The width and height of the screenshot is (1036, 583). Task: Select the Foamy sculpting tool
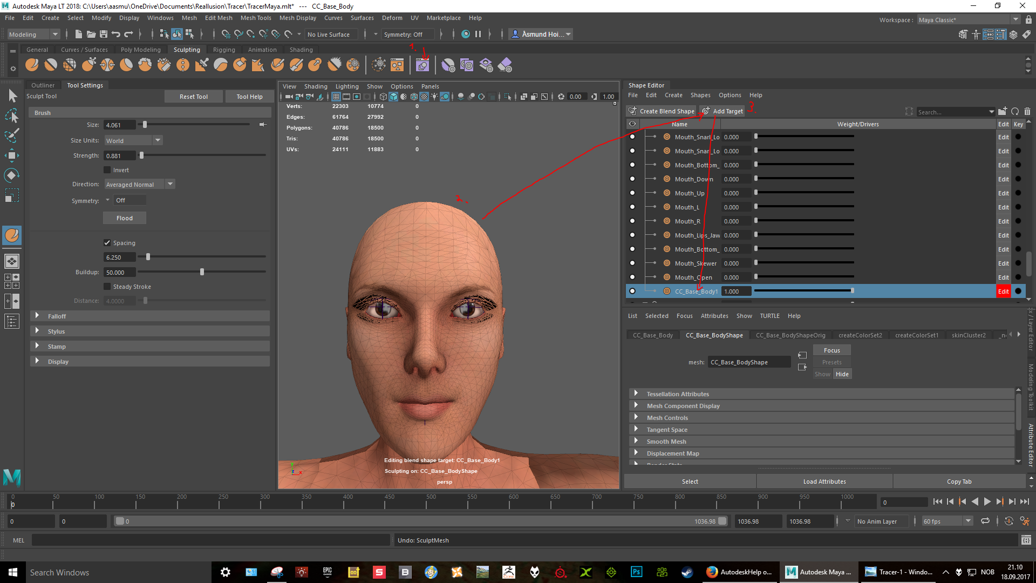(x=145, y=65)
